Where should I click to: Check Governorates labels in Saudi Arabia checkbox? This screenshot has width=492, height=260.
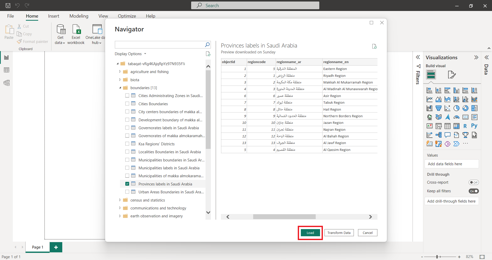[x=127, y=128]
